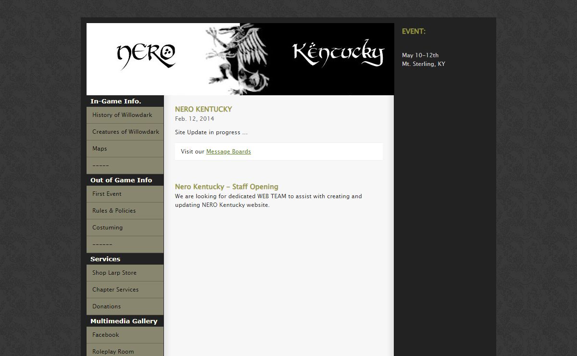Screen dimensions: 577x356
Task: Open the Facebook gallery link
Action: [x=125, y=335]
